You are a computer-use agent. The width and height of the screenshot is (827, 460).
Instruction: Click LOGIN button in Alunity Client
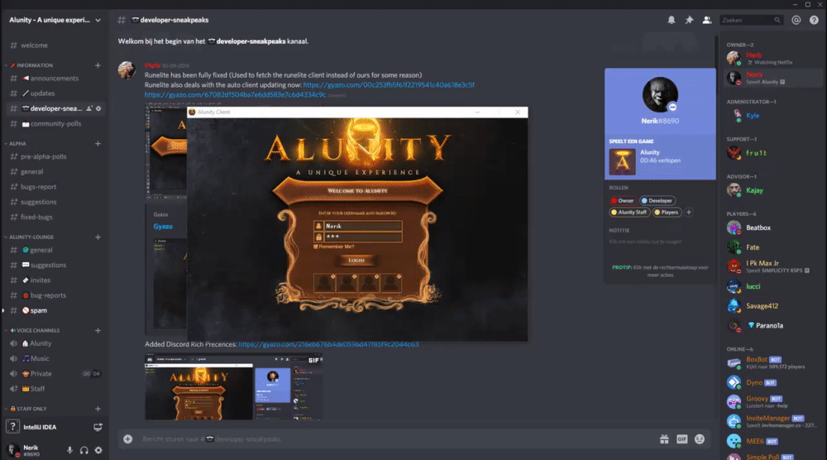click(356, 261)
